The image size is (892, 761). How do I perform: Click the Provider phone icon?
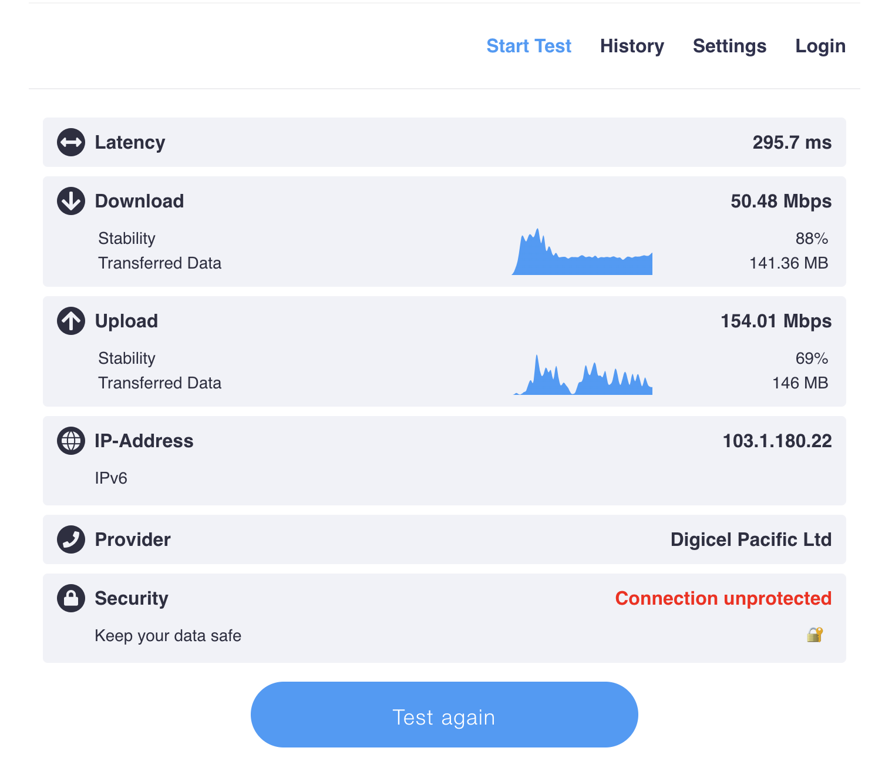coord(71,539)
